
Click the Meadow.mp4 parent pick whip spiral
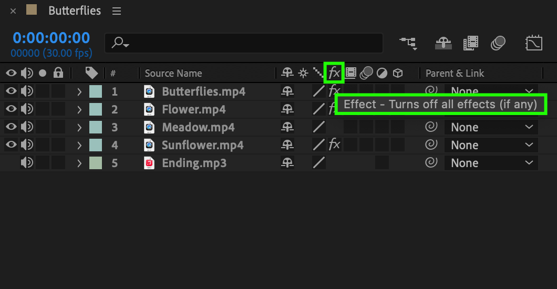pos(431,127)
